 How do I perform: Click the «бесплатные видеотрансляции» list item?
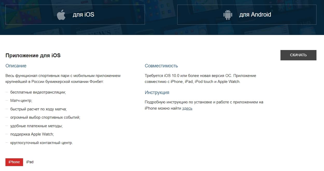click(38, 92)
